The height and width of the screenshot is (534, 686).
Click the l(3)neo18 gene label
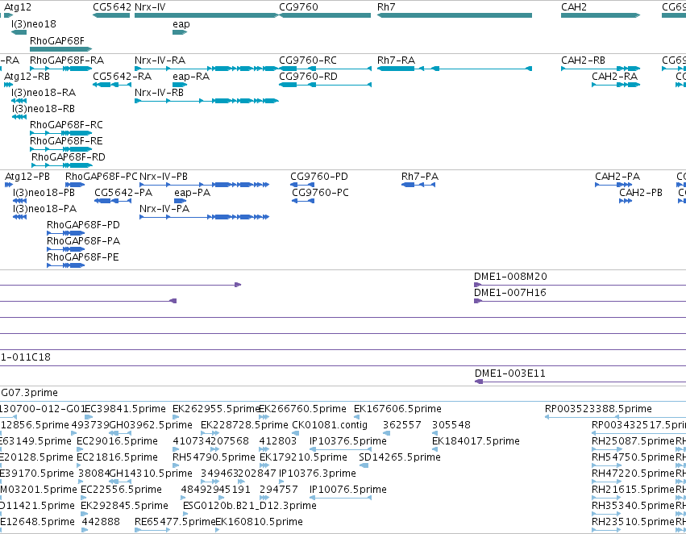click(x=34, y=24)
